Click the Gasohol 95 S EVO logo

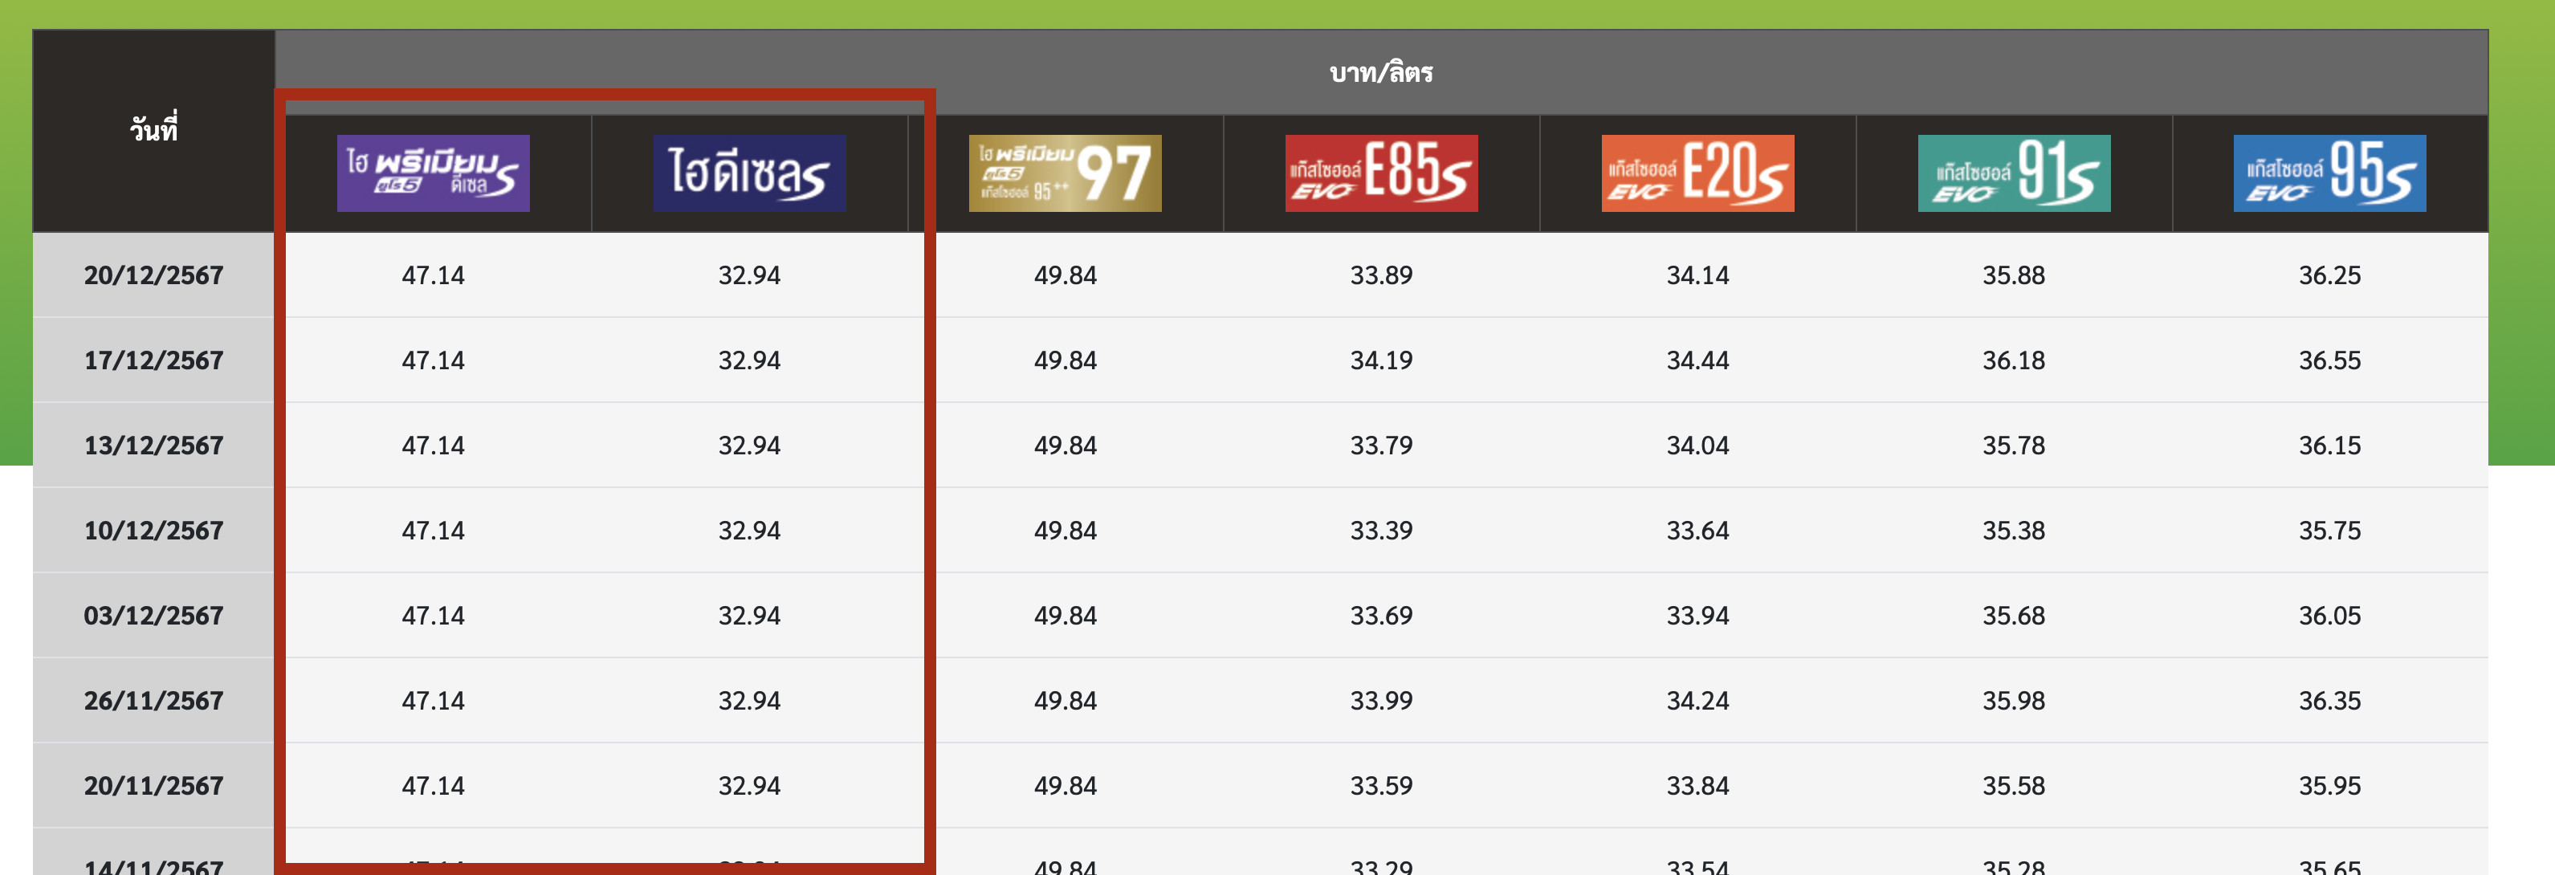point(2329,173)
